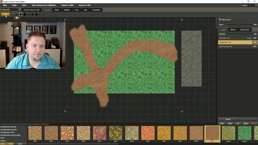Viewport: 258px width, 145px height.
Task: Click Open in the top menu
Action: (x=15, y=5)
